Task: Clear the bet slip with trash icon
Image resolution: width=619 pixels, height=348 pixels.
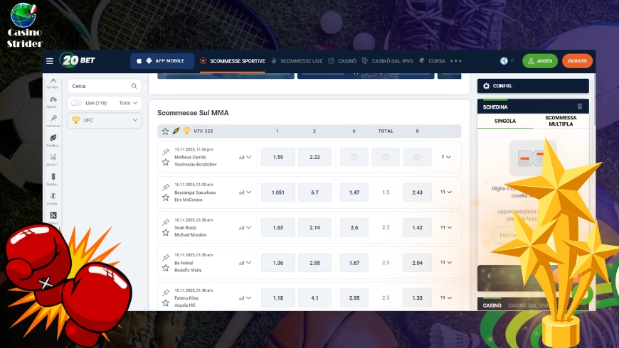Action: tap(580, 107)
